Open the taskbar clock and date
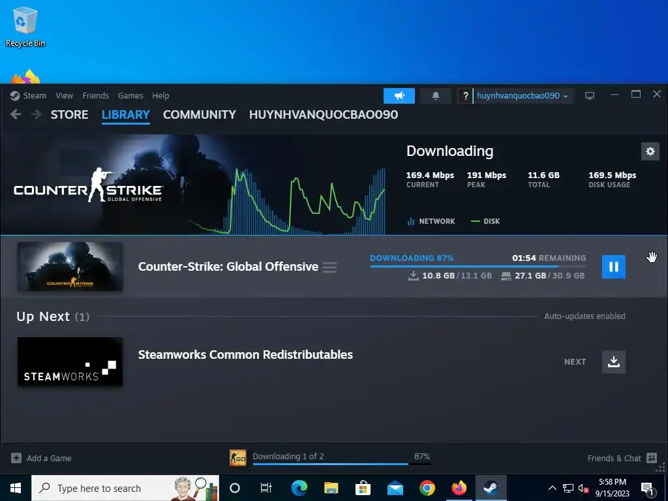 pyautogui.click(x=612, y=488)
